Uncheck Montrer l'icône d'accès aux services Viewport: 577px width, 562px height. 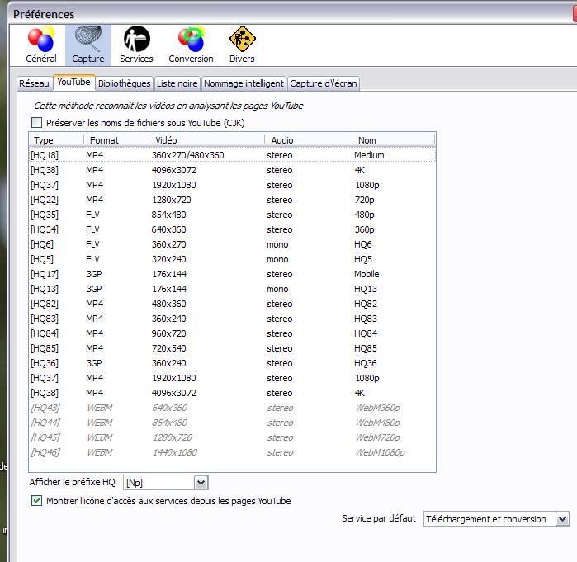(x=37, y=501)
